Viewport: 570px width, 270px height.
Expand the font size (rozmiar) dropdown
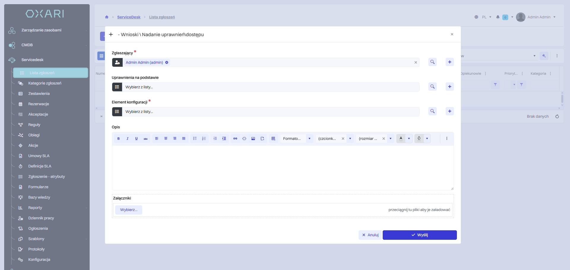click(x=391, y=139)
